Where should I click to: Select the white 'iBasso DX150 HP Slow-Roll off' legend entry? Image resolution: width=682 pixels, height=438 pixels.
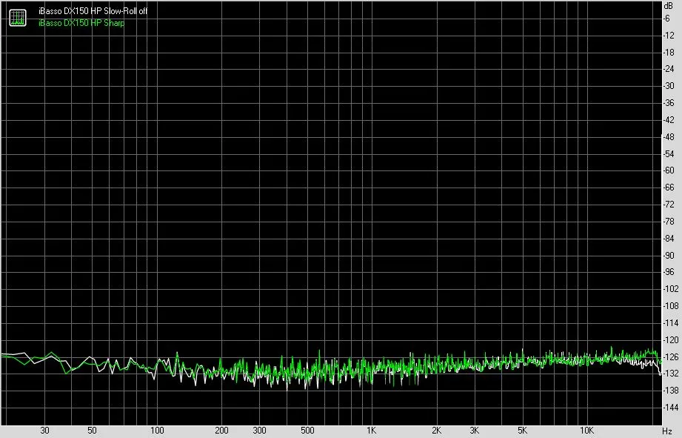click(93, 11)
